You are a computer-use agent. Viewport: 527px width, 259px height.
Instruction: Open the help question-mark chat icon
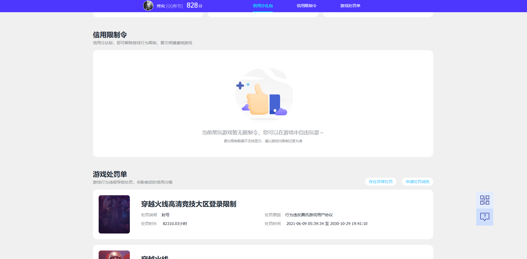(484, 217)
